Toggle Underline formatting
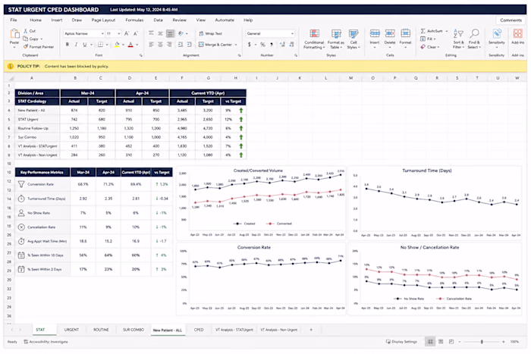The height and width of the screenshot is (354, 531). [x=85, y=45]
